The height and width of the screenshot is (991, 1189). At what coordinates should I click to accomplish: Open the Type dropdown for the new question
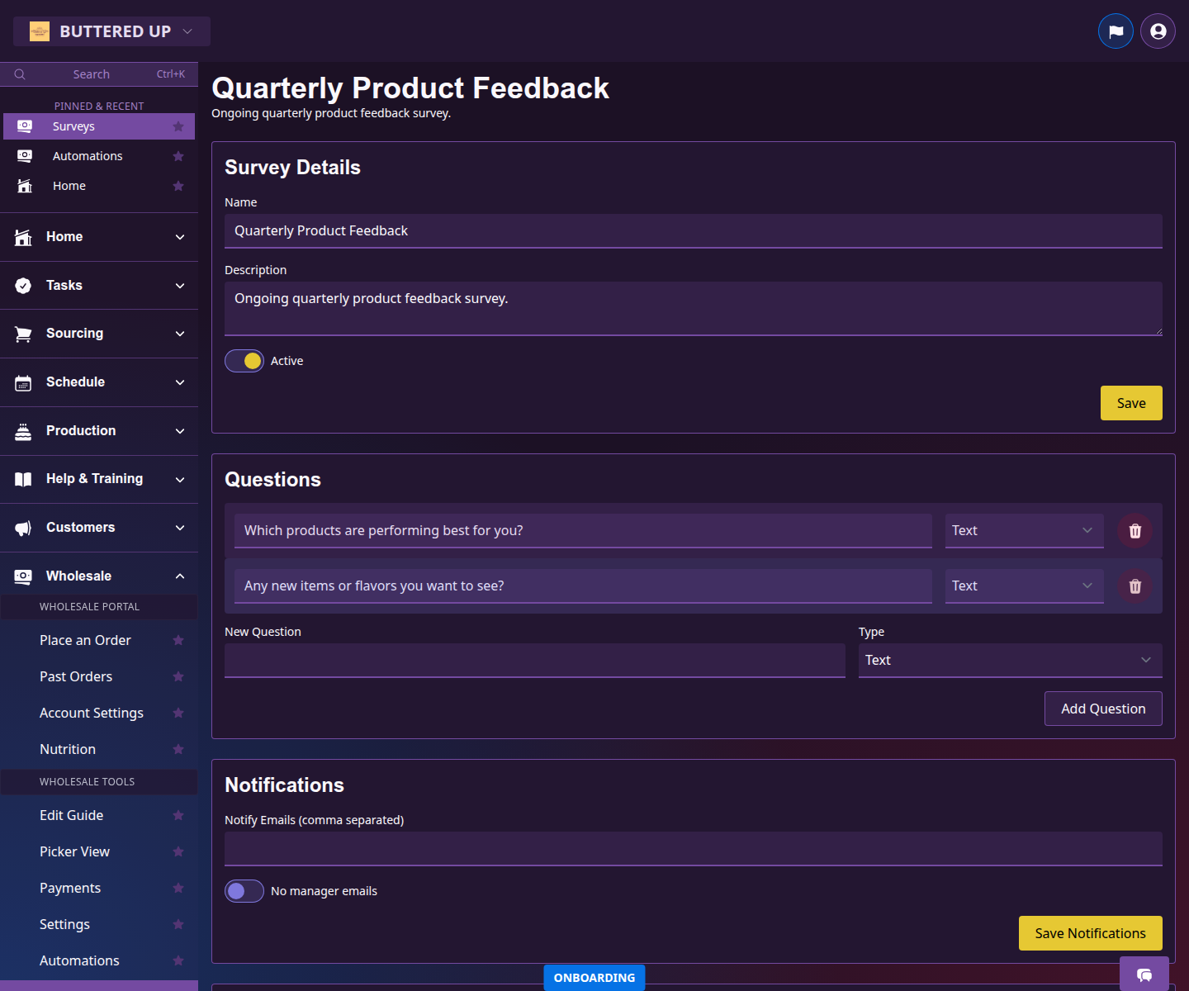point(1009,660)
